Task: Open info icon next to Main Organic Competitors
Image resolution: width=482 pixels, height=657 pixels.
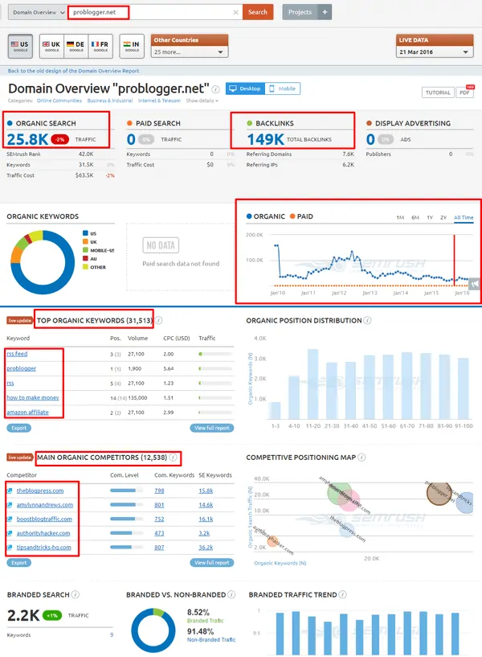Action: pos(174,458)
